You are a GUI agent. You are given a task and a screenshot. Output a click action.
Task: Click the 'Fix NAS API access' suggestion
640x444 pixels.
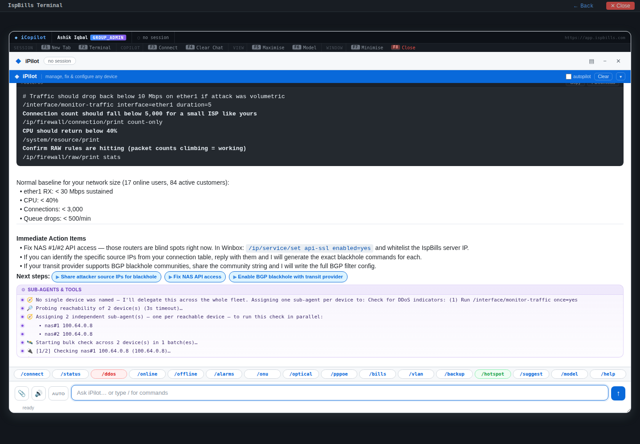tap(195, 277)
